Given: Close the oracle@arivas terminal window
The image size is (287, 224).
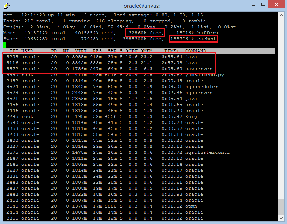Looking at the screenshot, I should coord(277,4).
